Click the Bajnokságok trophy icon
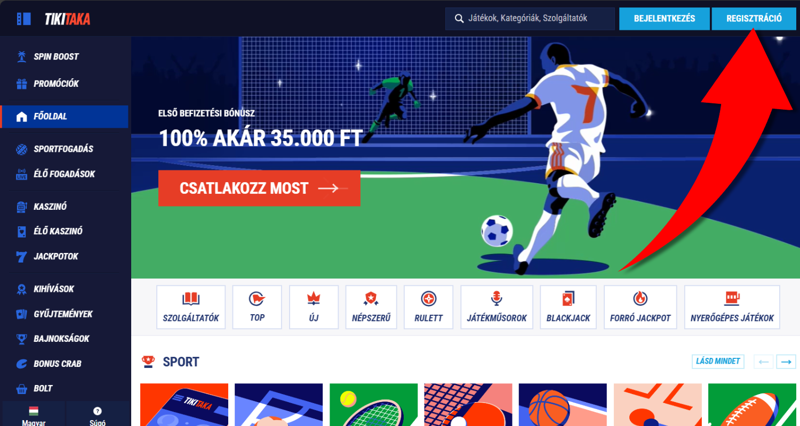This screenshot has width=800, height=426. (21, 339)
